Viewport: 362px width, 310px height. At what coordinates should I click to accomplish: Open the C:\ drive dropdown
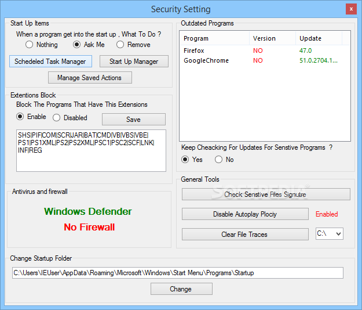pos(330,233)
